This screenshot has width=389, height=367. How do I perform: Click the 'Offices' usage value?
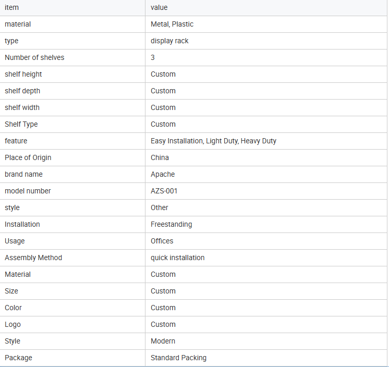162,241
